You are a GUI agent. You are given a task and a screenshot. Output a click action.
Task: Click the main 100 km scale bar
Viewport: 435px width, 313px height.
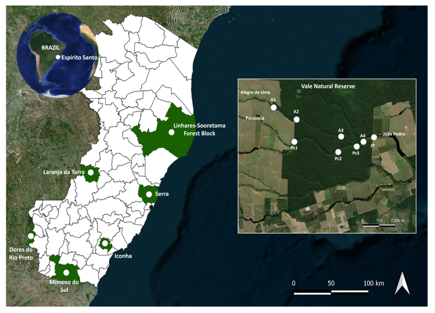[x=331, y=292]
